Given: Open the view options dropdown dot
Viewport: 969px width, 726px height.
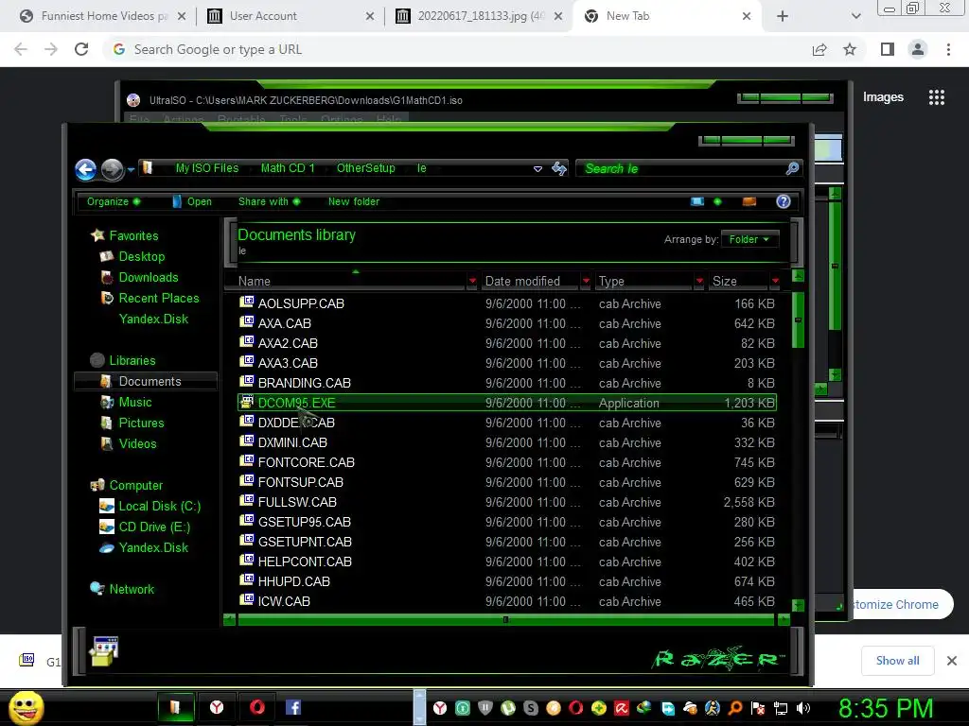Looking at the screenshot, I should (x=717, y=202).
